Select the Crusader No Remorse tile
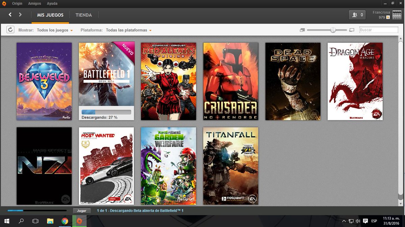The width and height of the screenshot is (405, 227). [x=231, y=81]
